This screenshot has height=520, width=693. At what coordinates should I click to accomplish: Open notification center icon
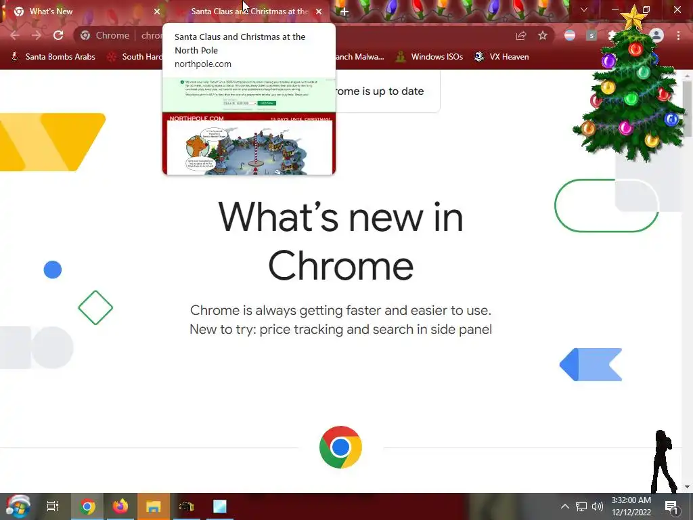pyautogui.click(x=671, y=506)
